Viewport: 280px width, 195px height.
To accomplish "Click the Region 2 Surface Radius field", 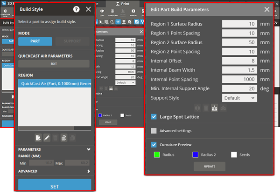I will pyautogui.click(x=239, y=42).
